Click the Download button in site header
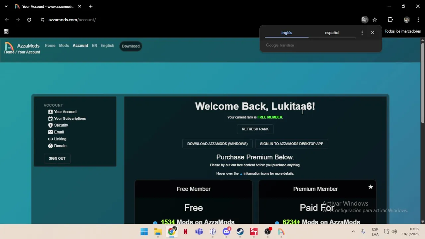Viewport: 425px width, 239px height. (130, 46)
